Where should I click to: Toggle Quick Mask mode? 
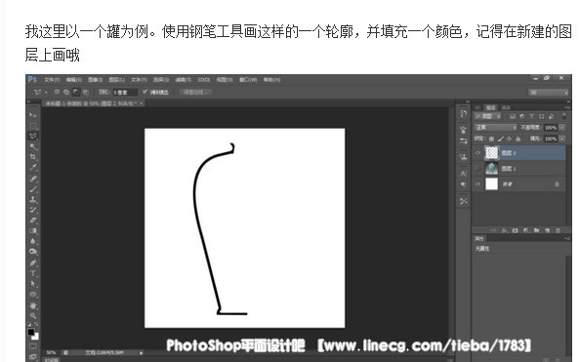pos(33,346)
